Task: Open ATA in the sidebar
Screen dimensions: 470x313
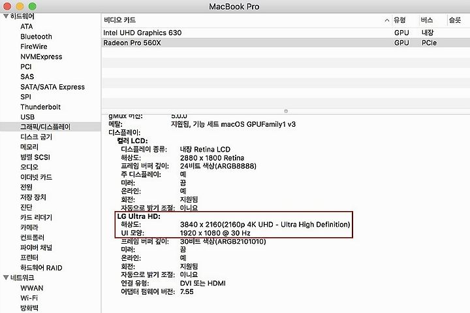Action: tap(26, 26)
